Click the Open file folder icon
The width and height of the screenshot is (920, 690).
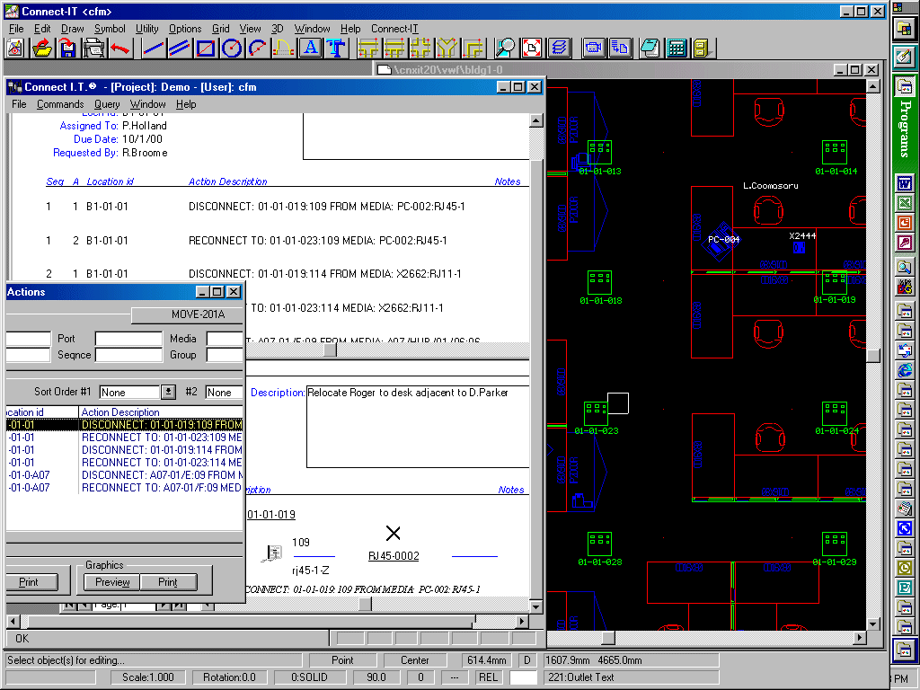tap(41, 48)
